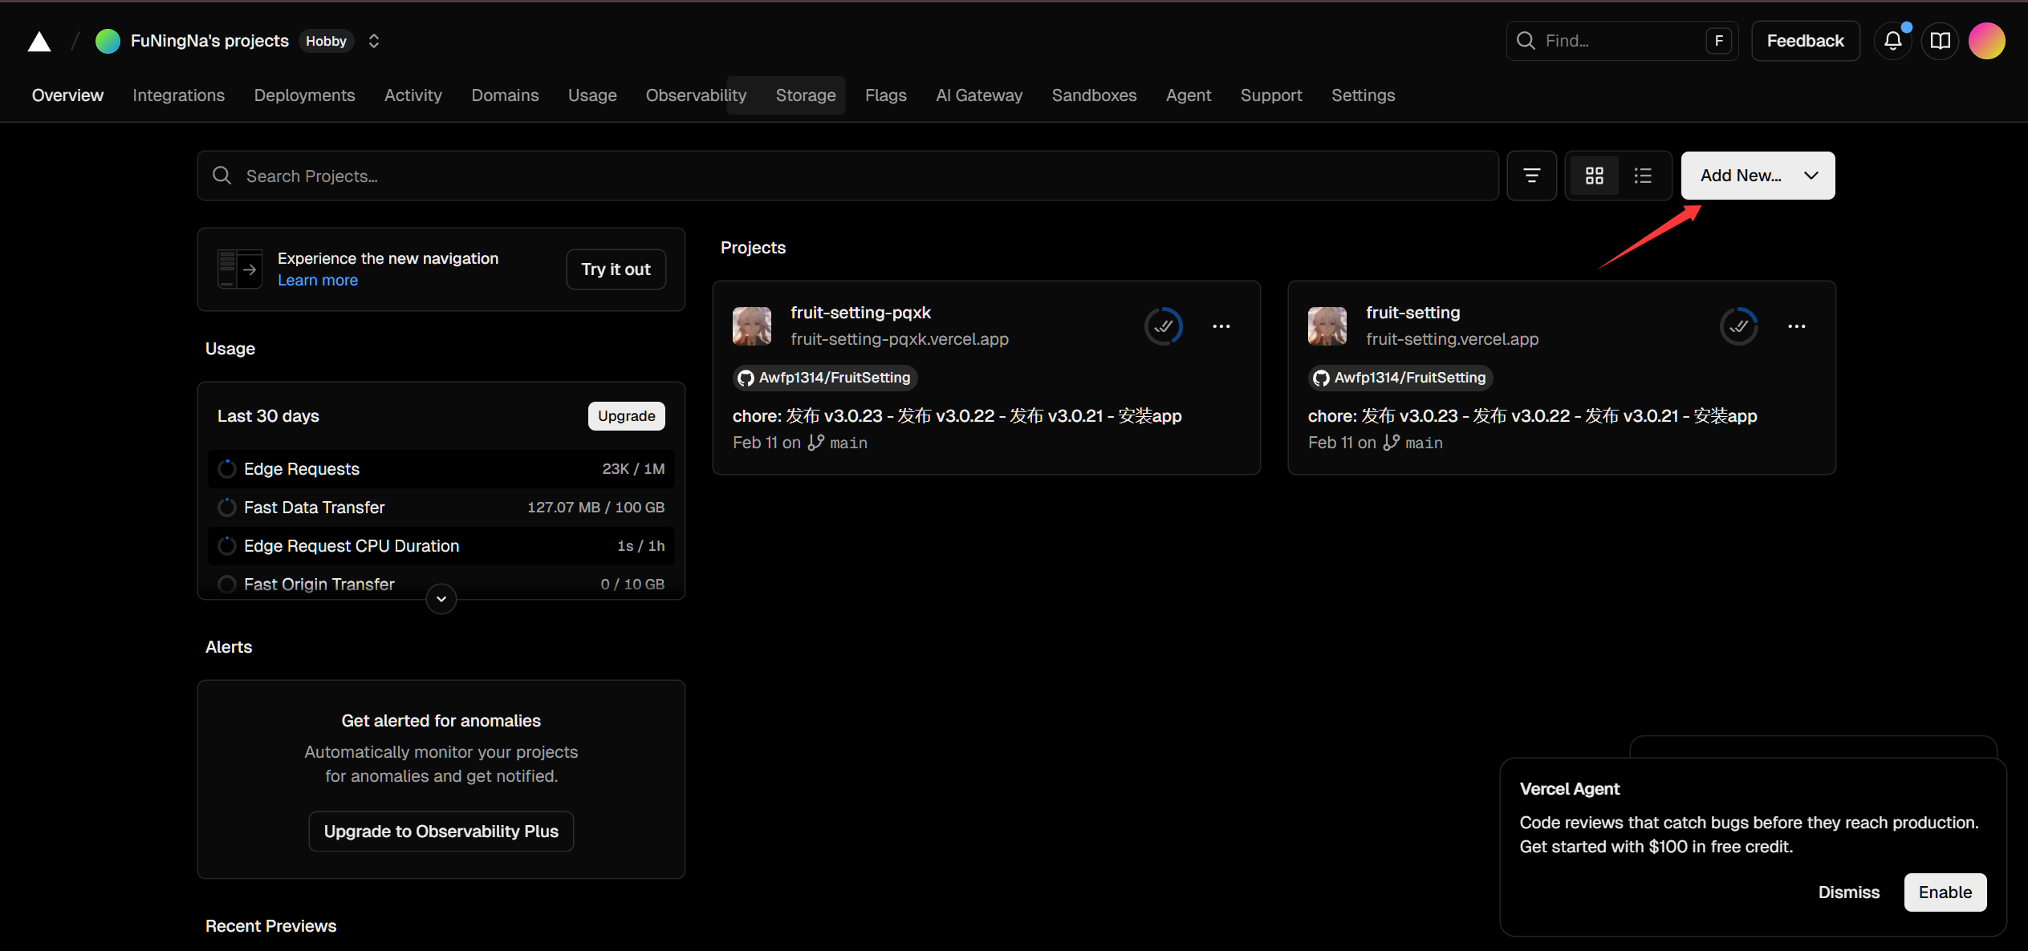Open the project filter options icon
Screen dimensions: 2028x951
1531,176
